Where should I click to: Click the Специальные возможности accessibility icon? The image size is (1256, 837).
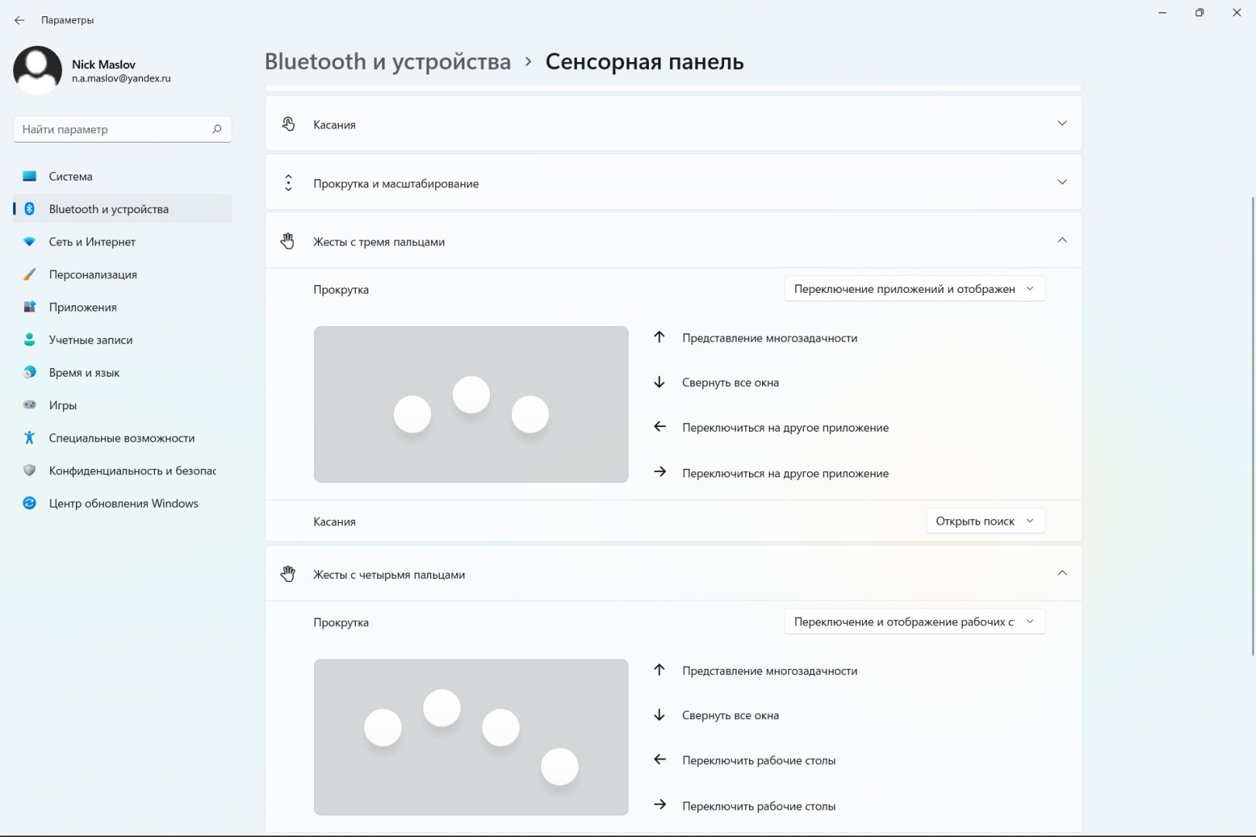pyautogui.click(x=29, y=438)
